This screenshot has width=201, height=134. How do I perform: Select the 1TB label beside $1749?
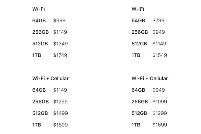[x=37, y=55]
